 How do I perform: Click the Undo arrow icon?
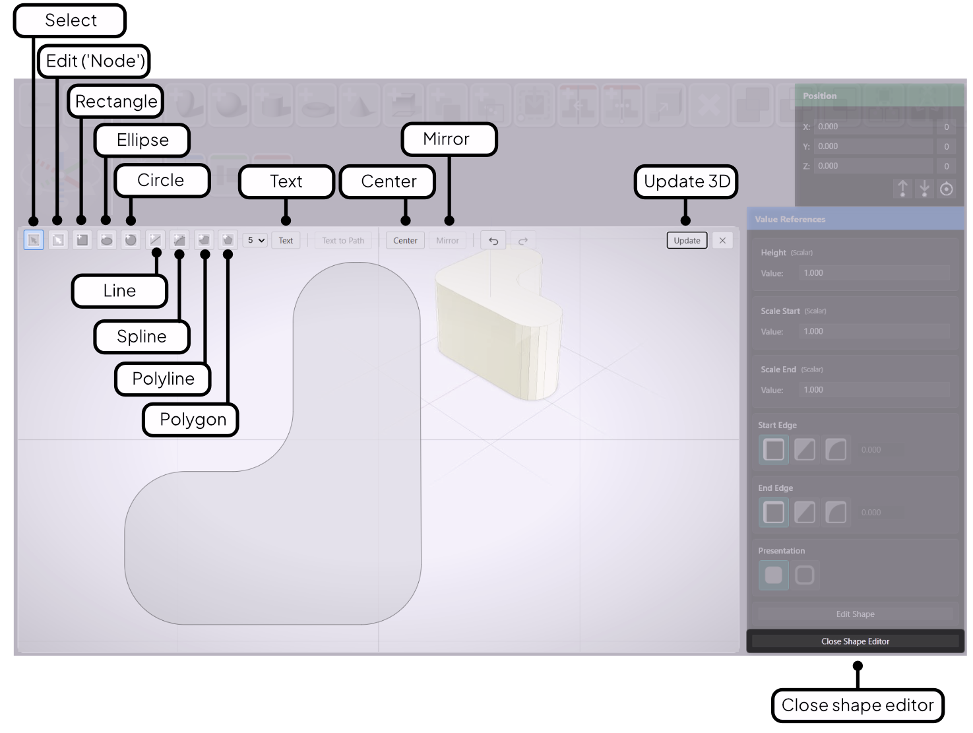point(493,240)
